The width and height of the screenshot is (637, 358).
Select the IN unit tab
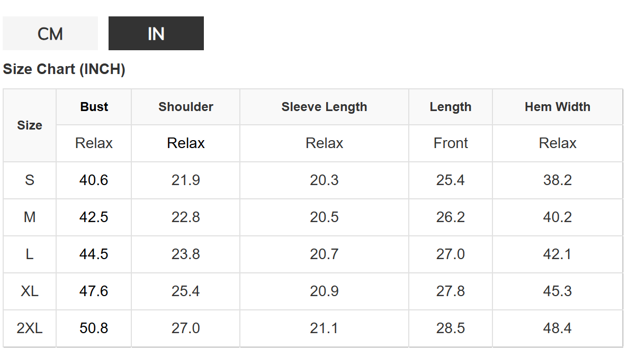click(156, 33)
